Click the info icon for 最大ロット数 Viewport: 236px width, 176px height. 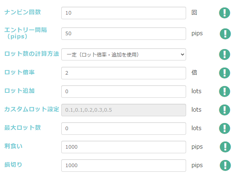coord(225,128)
